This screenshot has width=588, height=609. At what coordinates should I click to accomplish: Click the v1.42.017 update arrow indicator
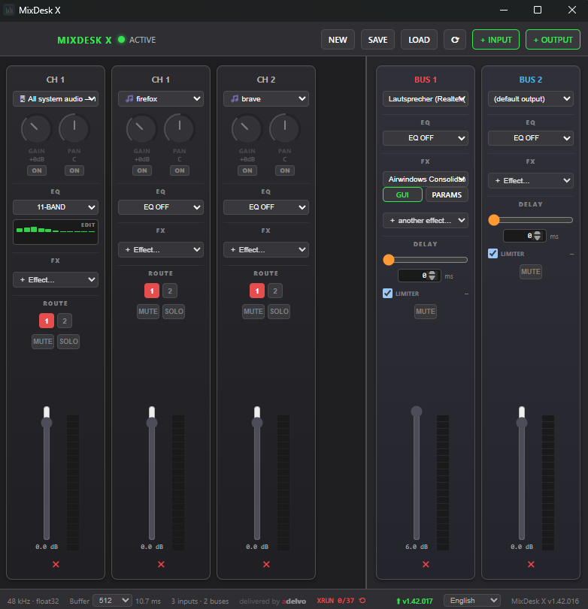(414, 601)
